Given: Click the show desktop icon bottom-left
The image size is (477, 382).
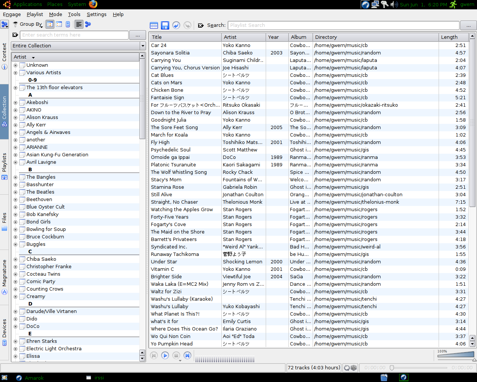Looking at the screenshot, I should tap(4, 378).
